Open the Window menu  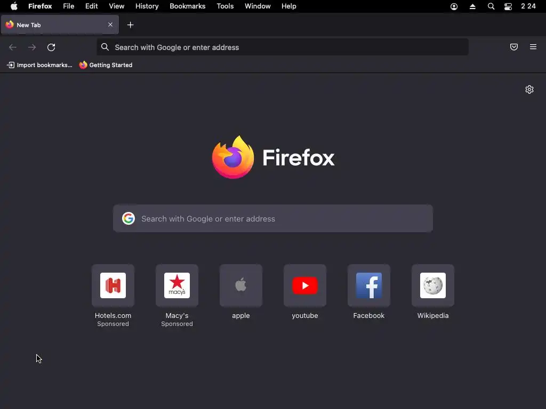click(x=258, y=6)
